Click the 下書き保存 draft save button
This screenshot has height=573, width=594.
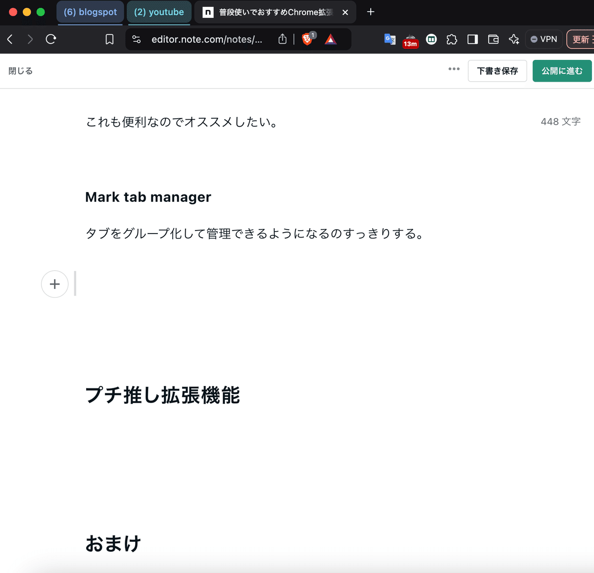(x=497, y=71)
